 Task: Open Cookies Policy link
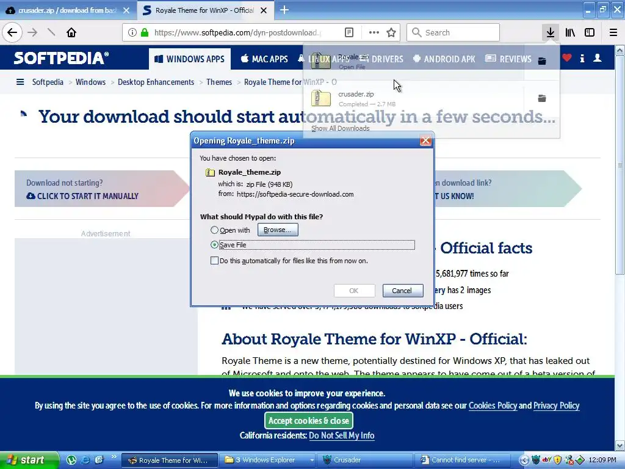tap(493, 405)
